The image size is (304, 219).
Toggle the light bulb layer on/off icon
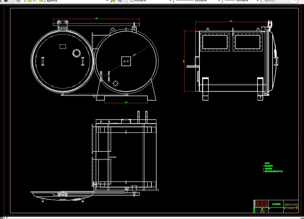point(25,1)
